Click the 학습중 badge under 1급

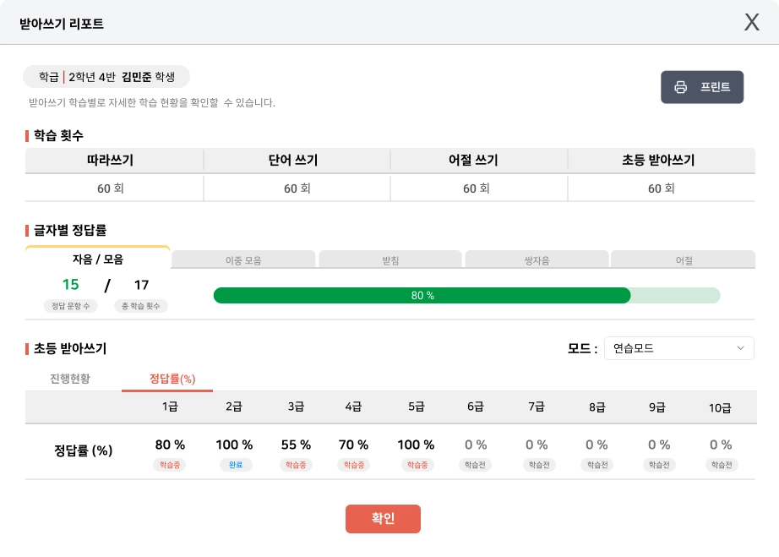(170, 465)
